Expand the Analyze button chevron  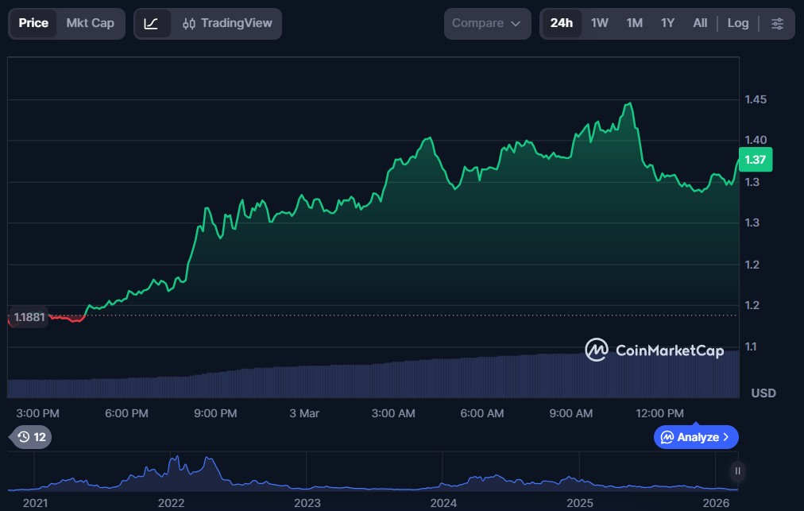(x=726, y=437)
